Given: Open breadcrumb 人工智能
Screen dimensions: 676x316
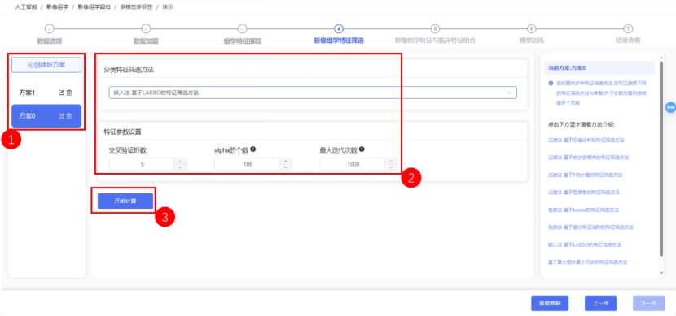Looking at the screenshot, I should coord(26,7).
